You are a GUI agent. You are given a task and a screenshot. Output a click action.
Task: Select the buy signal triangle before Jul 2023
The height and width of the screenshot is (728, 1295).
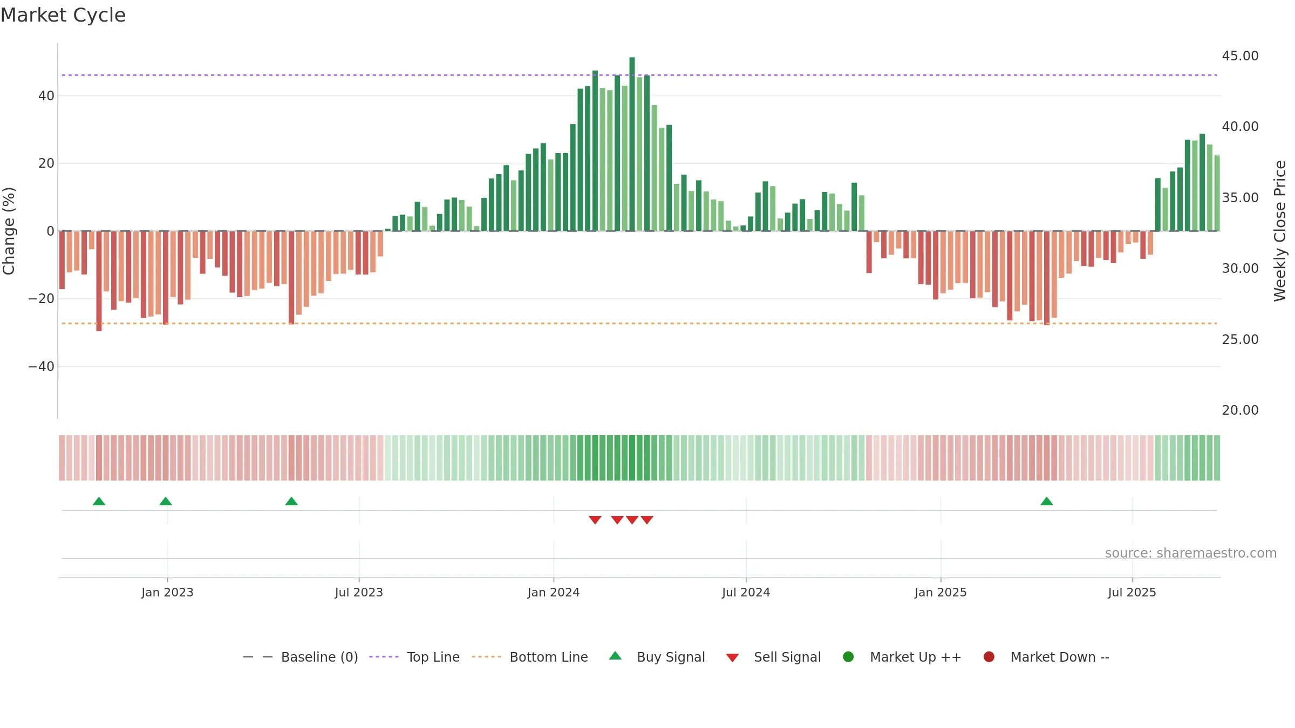pyautogui.click(x=291, y=502)
